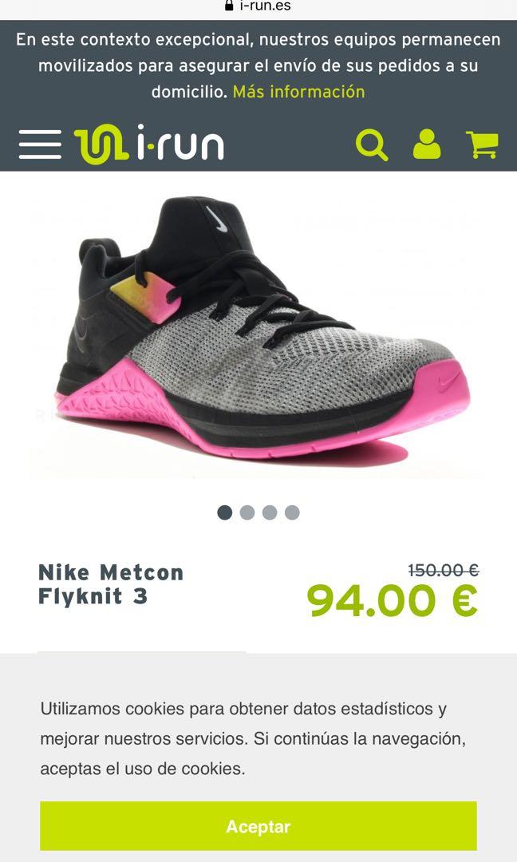Open the user account icon

coord(427,144)
